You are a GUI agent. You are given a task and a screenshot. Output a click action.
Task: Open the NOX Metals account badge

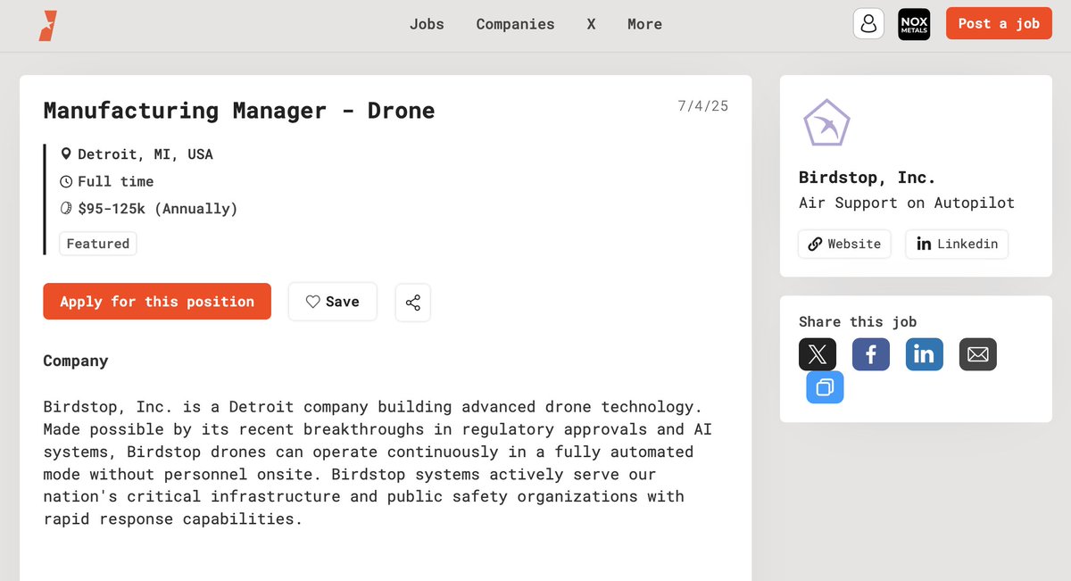click(914, 24)
